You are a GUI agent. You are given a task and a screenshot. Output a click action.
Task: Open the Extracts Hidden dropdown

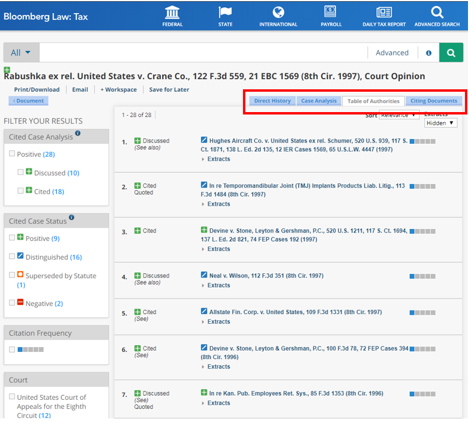point(440,123)
